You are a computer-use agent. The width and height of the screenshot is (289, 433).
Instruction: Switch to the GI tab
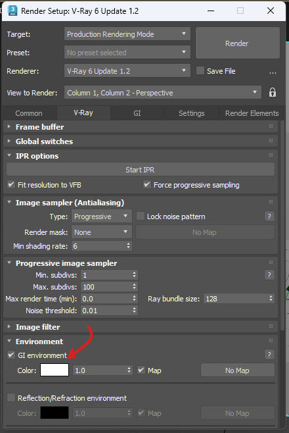137,113
